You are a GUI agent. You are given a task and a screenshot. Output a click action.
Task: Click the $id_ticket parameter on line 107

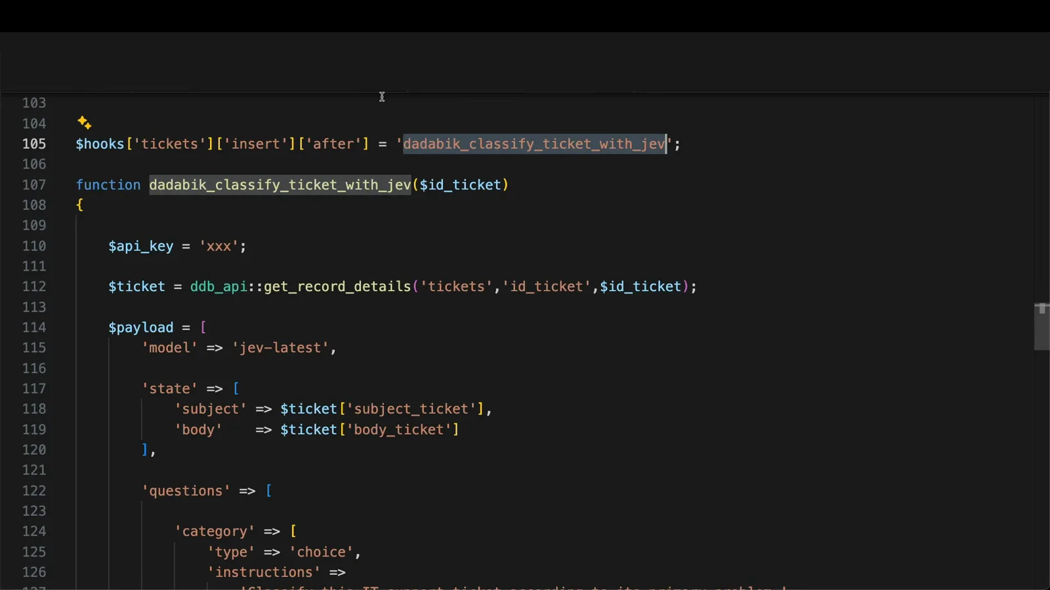click(x=461, y=185)
